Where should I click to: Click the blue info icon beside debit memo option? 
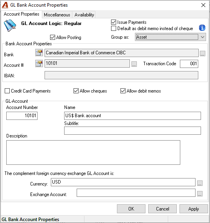(202, 28)
